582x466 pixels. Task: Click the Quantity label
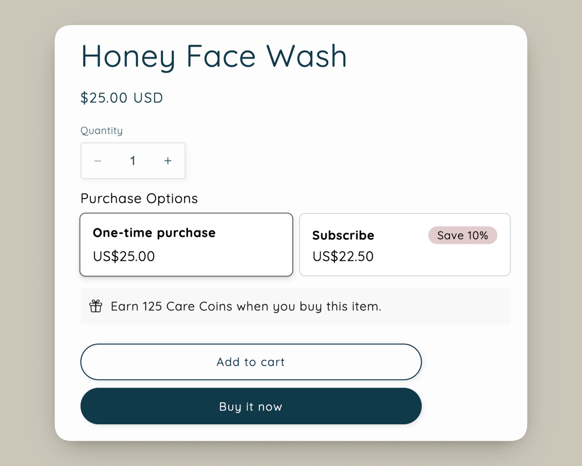click(101, 130)
